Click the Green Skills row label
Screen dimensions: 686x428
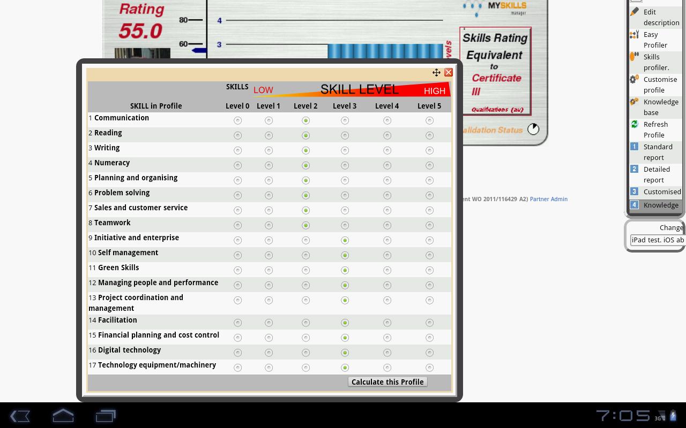click(118, 267)
